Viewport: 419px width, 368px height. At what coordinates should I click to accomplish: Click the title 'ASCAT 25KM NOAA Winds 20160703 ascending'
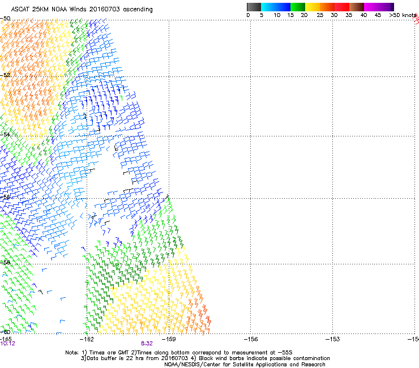[x=82, y=10]
